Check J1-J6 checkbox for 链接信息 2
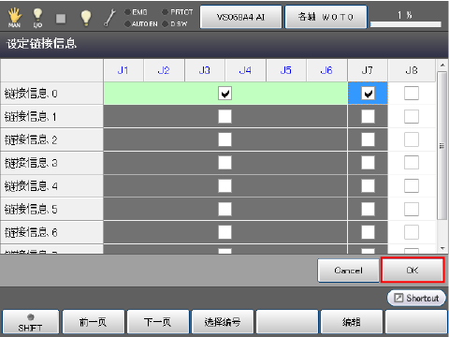This screenshot has height=337, width=449. click(224, 139)
